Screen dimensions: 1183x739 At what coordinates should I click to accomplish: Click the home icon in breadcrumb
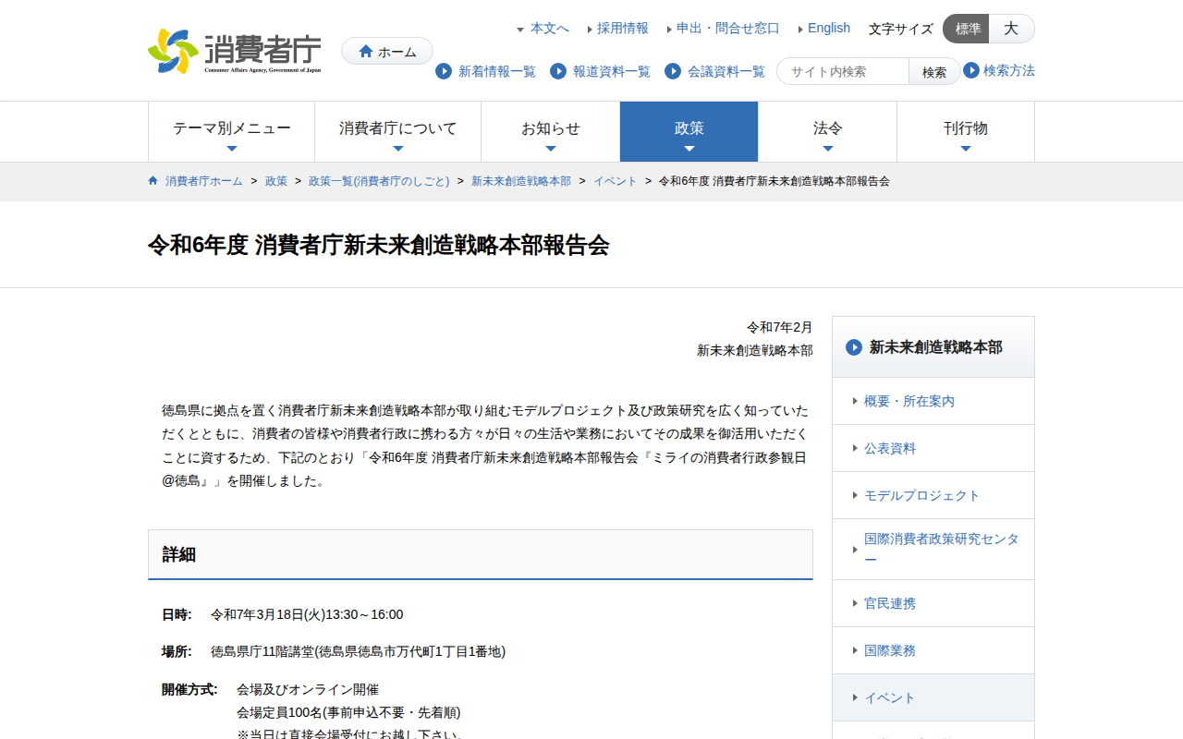pos(153,181)
